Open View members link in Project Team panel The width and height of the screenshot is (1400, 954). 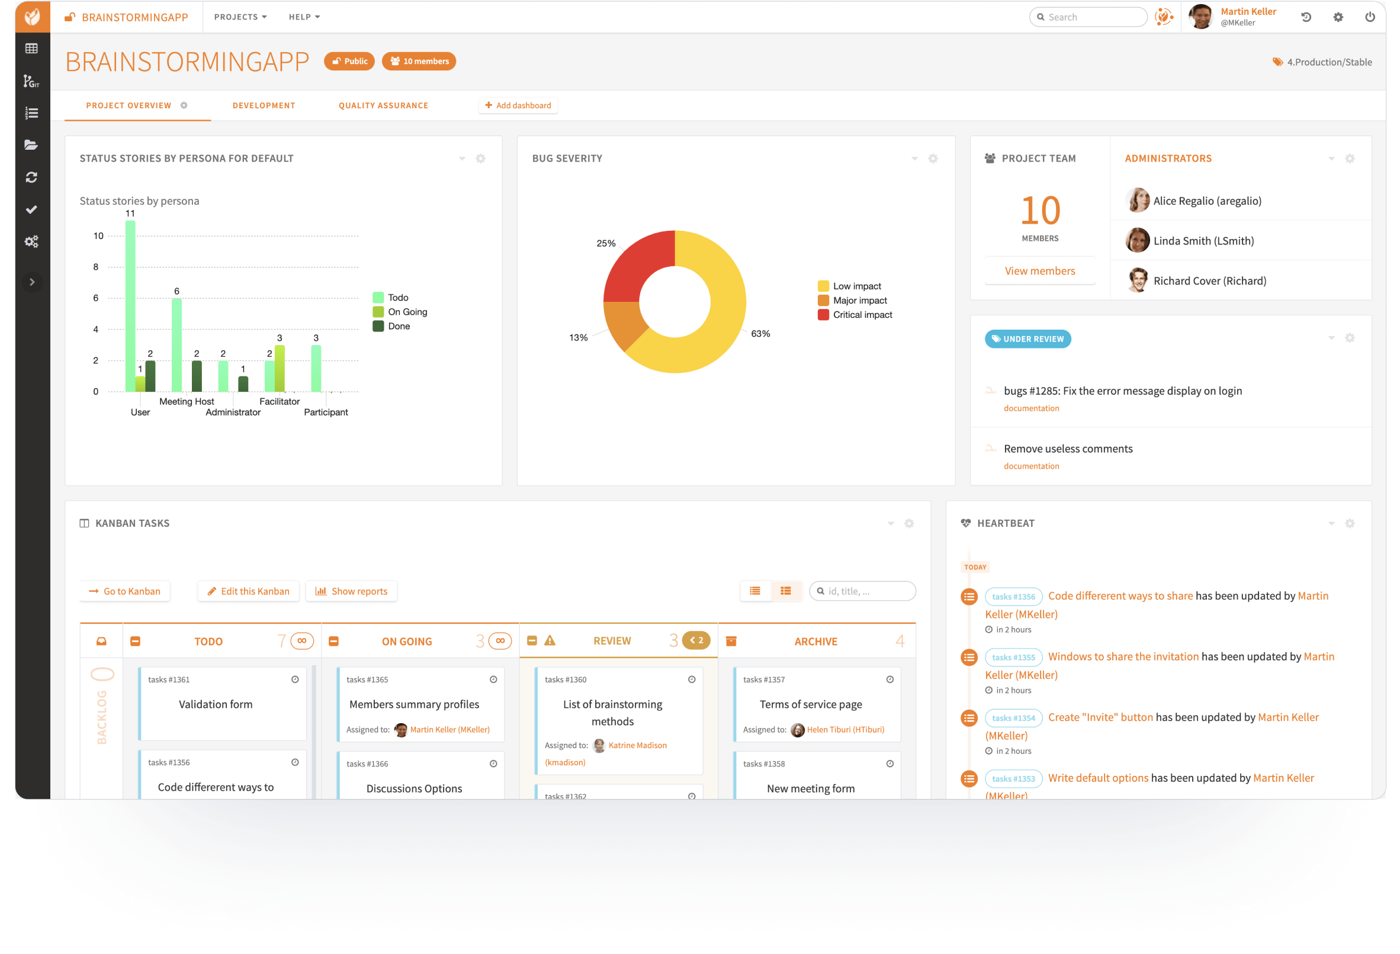tap(1040, 270)
